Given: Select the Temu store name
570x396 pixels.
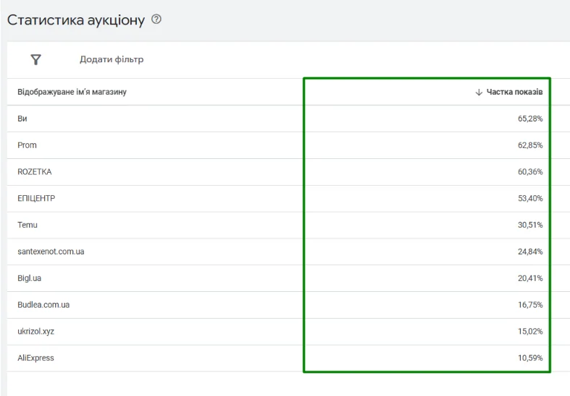Looking at the screenshot, I should pyautogui.click(x=28, y=225).
